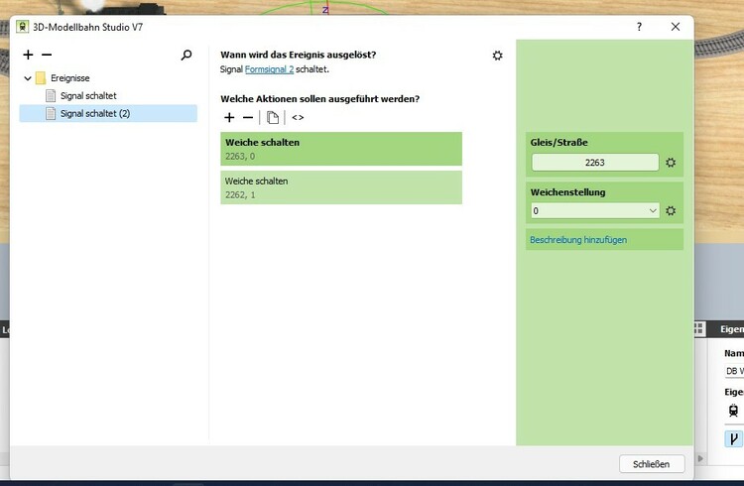Select action 'Weiche schalten 2262, 1'
This screenshot has height=486, width=744.
pyautogui.click(x=341, y=187)
